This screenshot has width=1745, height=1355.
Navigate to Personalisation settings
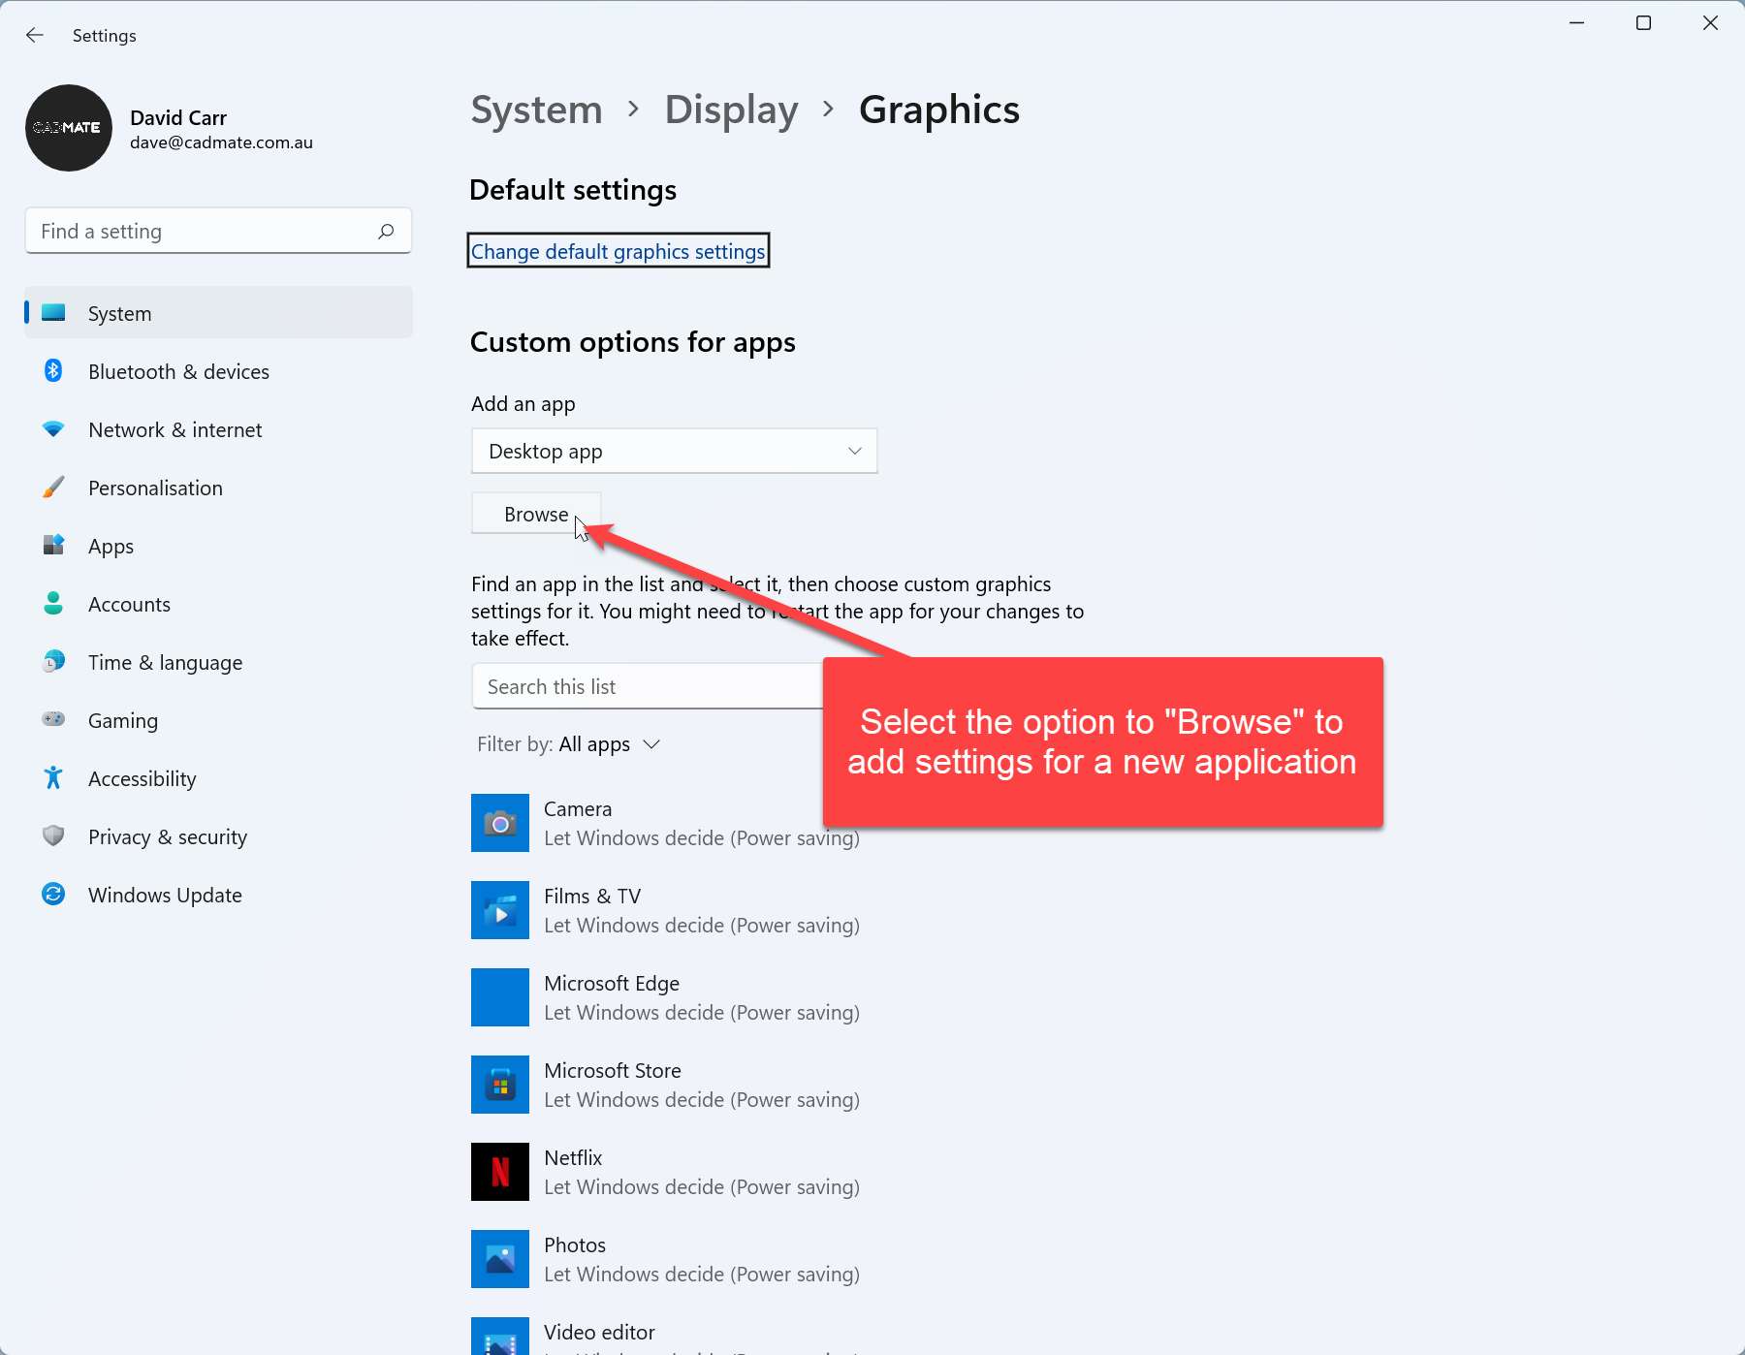click(155, 488)
